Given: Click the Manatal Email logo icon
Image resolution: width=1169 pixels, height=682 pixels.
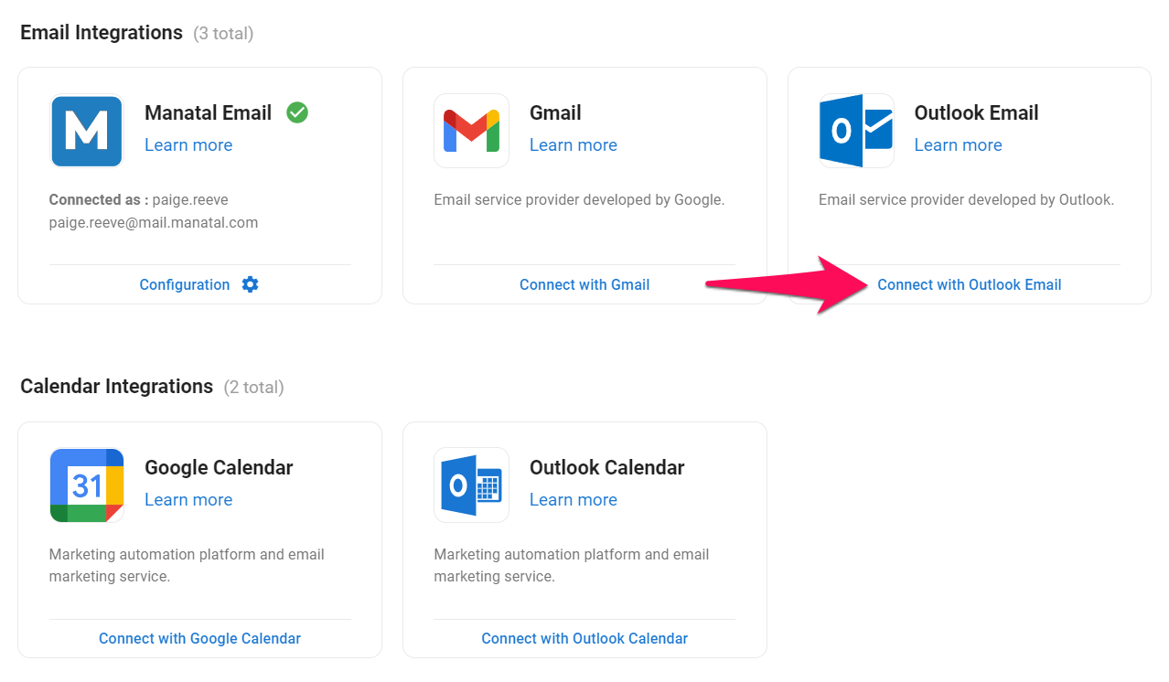Looking at the screenshot, I should pos(86,131).
